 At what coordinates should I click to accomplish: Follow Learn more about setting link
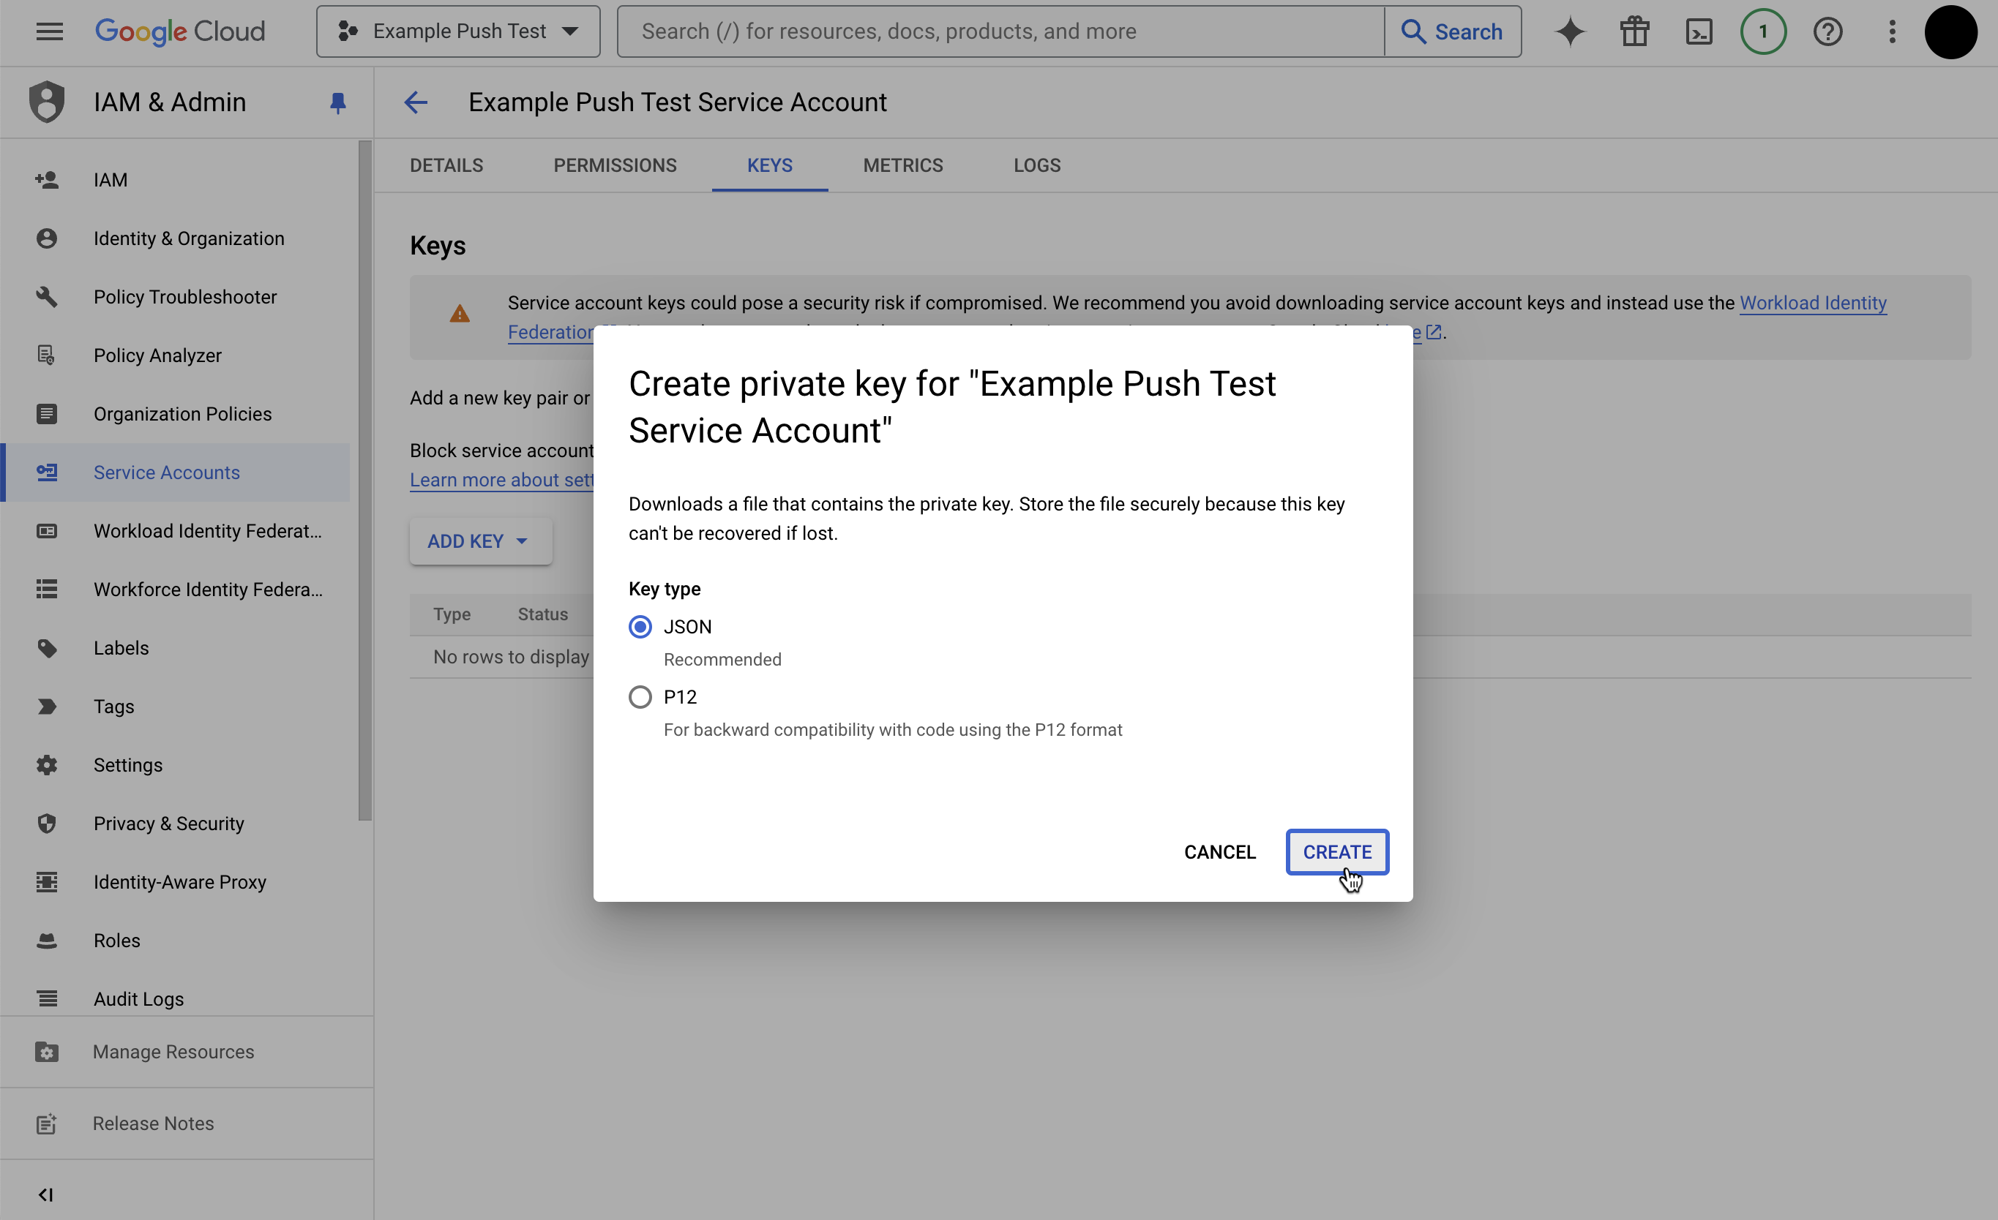502,480
